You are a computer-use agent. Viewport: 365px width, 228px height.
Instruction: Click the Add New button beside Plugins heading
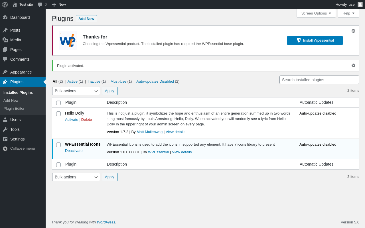[x=86, y=19]
